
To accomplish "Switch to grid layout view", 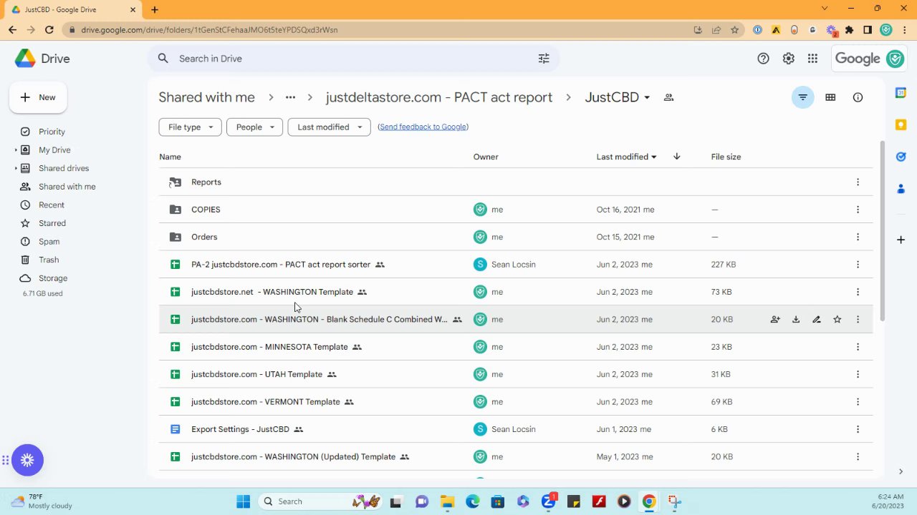I will click(830, 97).
